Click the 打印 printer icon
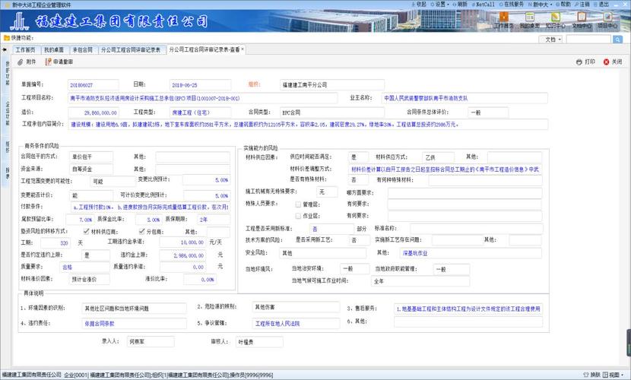This screenshot has height=380, width=631. (579, 62)
